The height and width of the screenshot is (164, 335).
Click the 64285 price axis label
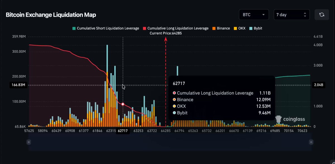[166, 131]
